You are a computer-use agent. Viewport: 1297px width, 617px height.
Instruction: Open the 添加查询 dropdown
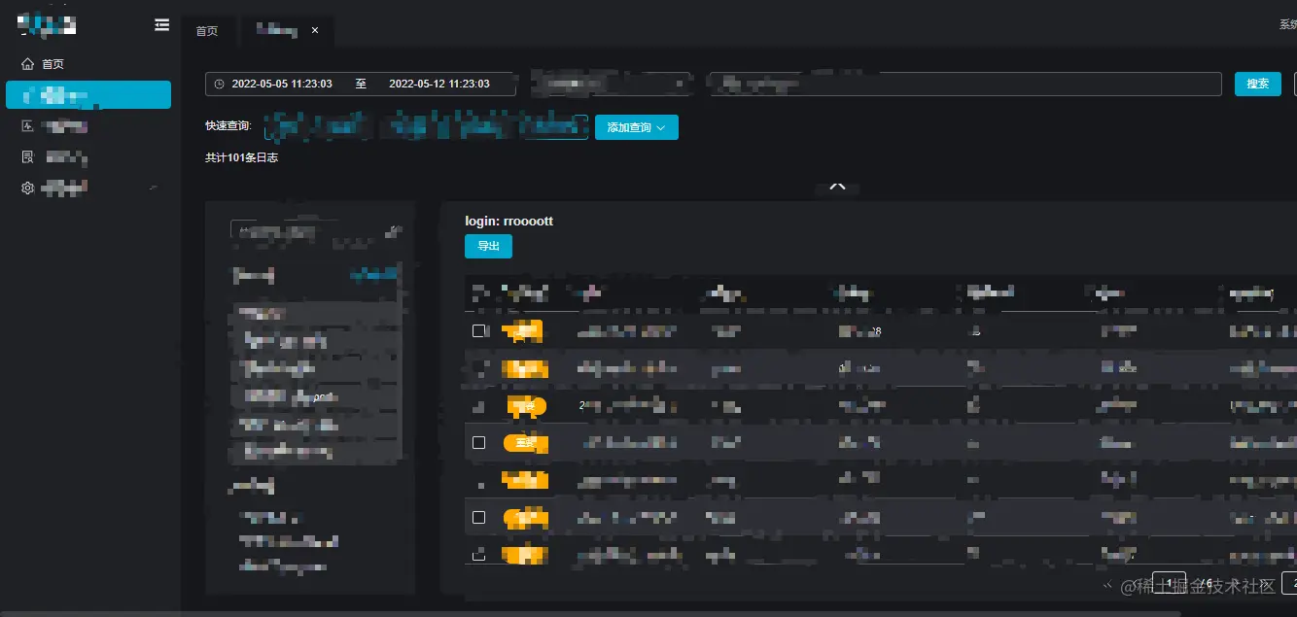coord(637,127)
